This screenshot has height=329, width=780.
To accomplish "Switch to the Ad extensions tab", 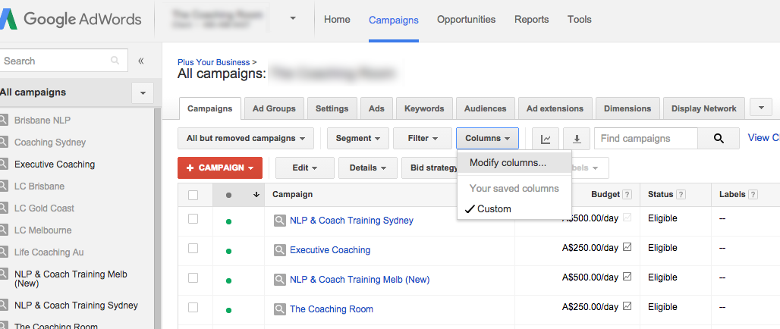I will point(555,108).
